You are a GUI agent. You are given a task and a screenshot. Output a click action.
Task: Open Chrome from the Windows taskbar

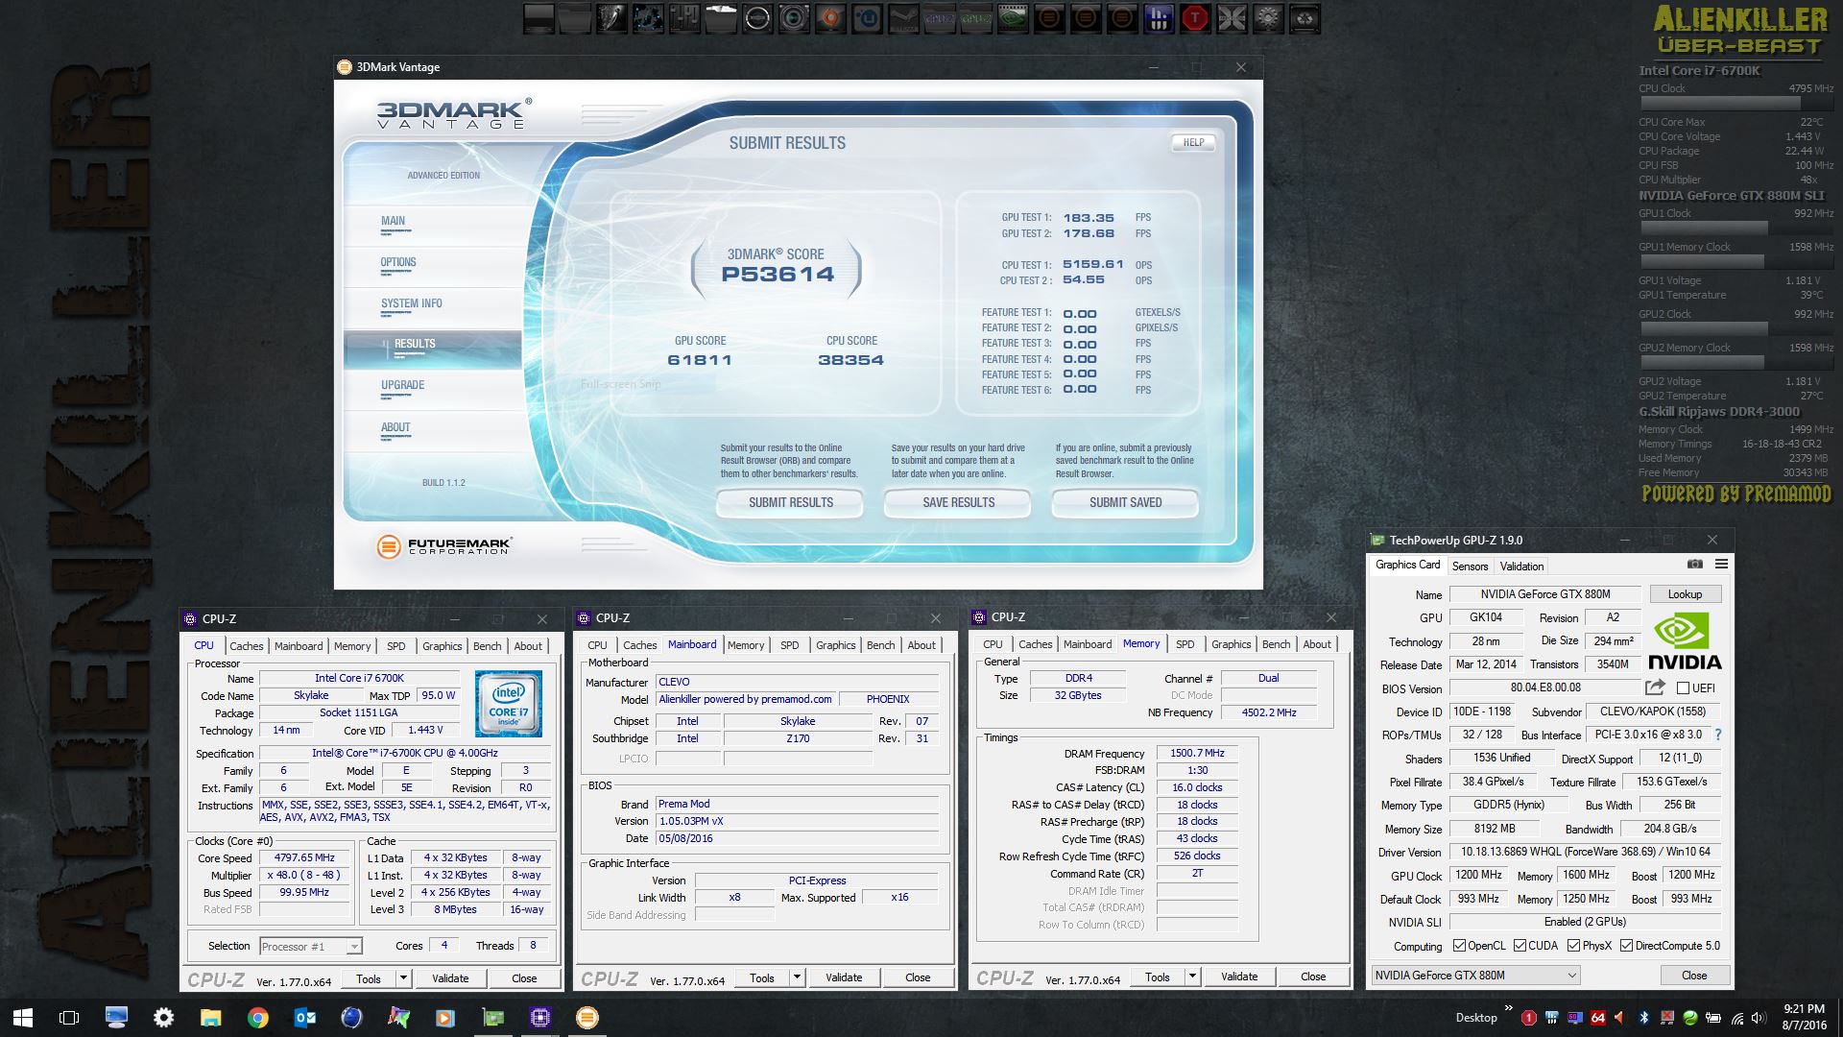257,1018
